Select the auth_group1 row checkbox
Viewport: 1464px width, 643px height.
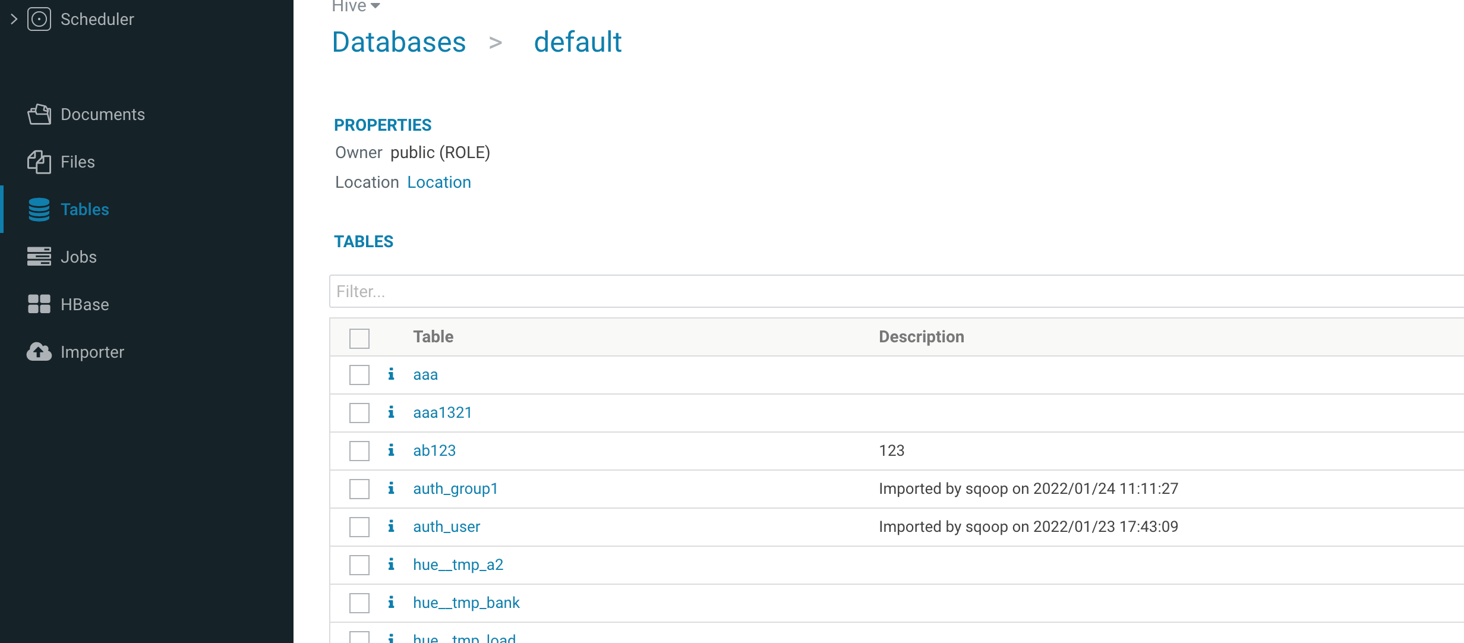(359, 489)
